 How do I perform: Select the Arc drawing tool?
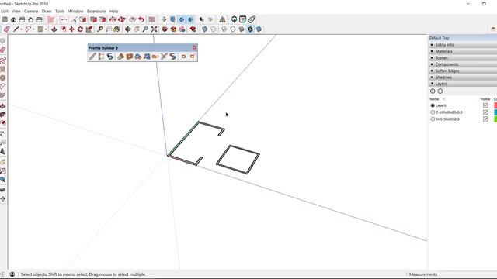pos(28,29)
